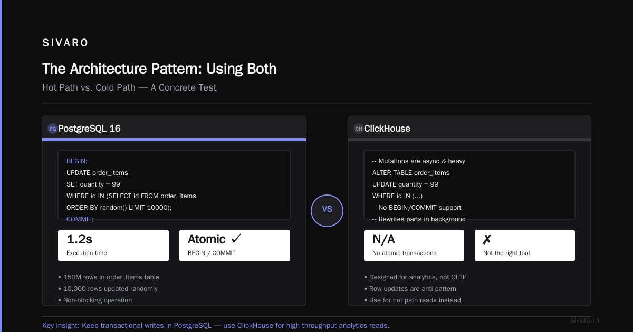This screenshot has height=332, width=633.
Task: Click the 'N/A' stat value
Action: (x=383, y=239)
